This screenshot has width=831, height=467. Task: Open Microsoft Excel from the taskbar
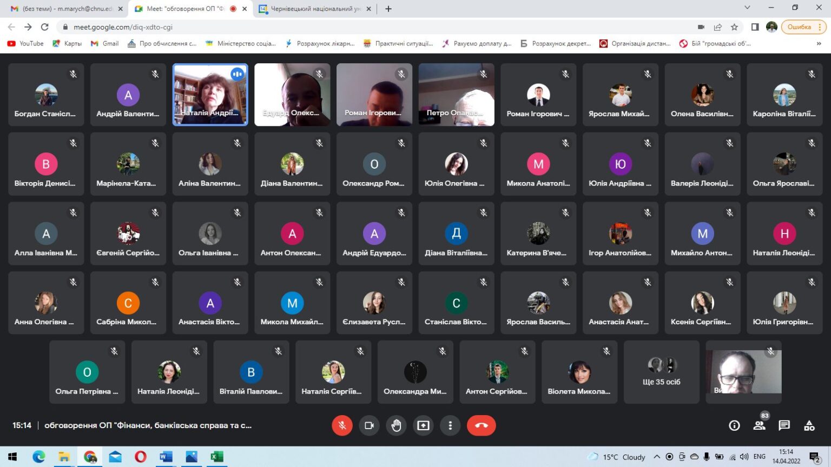click(x=217, y=457)
